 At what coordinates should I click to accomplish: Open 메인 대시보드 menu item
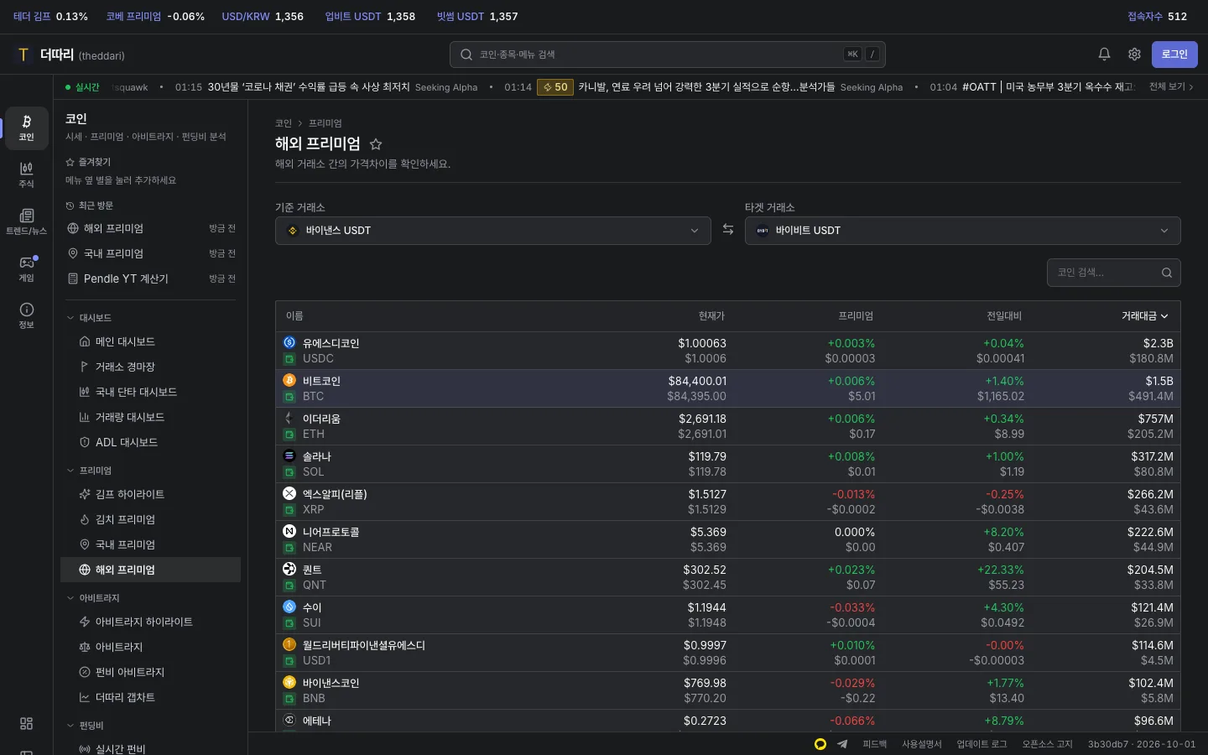click(151, 341)
